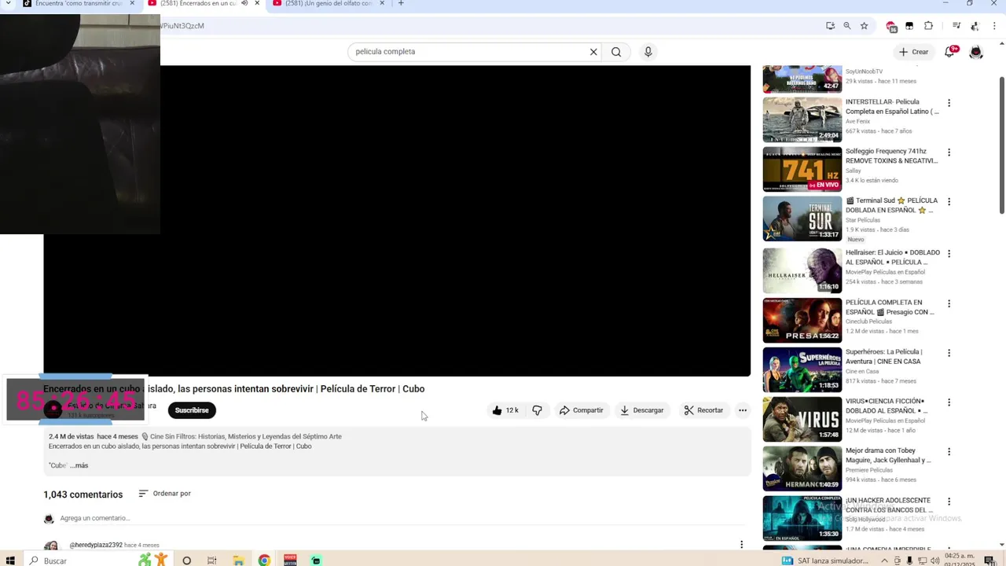This screenshot has width=1006, height=566.
Task: Open the media controls playlist icon
Action: pos(956,26)
